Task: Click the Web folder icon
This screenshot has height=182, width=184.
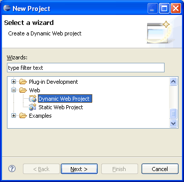Action: [23, 90]
